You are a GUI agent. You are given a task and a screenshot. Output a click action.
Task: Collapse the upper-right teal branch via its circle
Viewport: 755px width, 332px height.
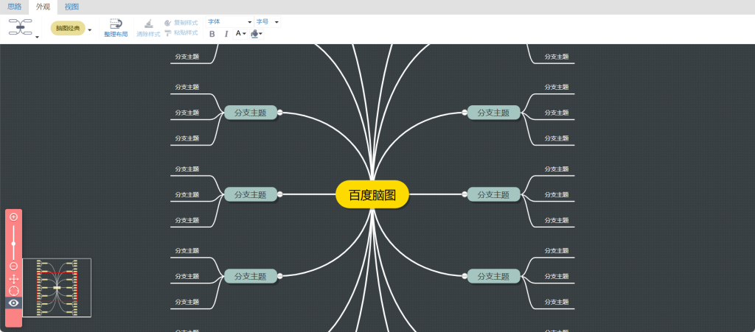pos(465,113)
